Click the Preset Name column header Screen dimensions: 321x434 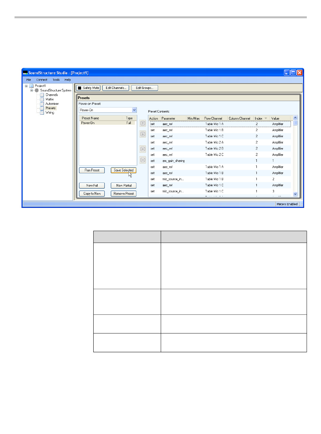click(101, 118)
